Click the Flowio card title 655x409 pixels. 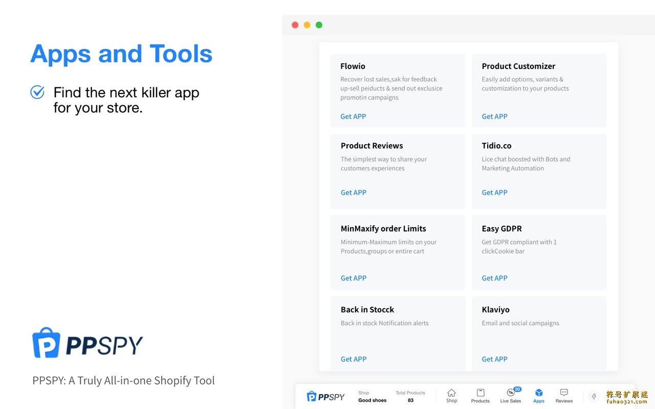coord(353,66)
